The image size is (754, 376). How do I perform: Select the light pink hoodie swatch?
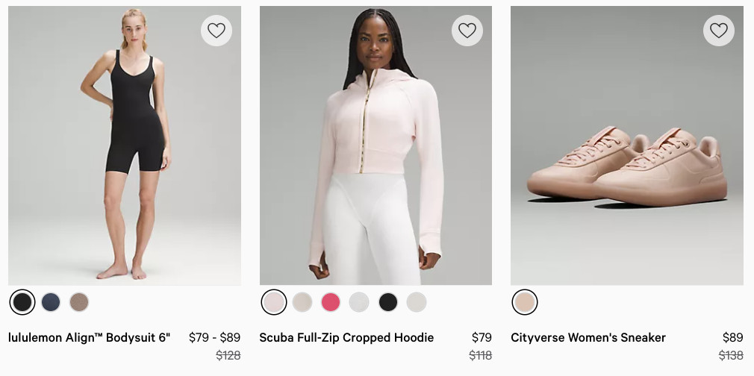274,302
